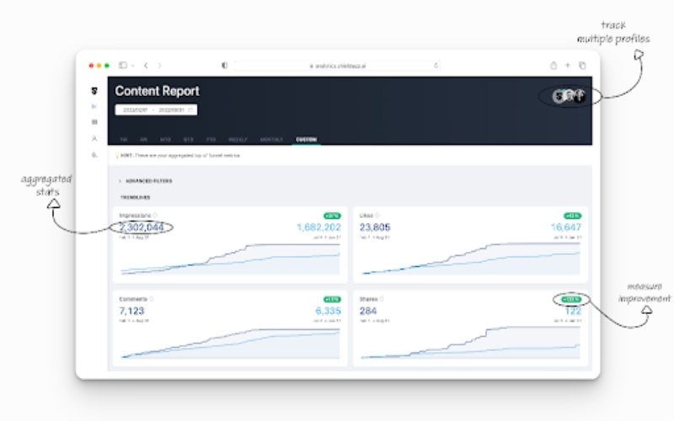Click the info icon next to Impressions
The height and width of the screenshot is (421, 674).
[155, 216]
